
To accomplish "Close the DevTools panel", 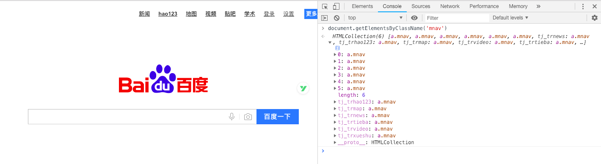I will tap(594, 6).
